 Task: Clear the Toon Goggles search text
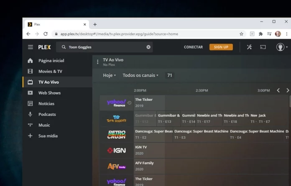tap(148, 47)
